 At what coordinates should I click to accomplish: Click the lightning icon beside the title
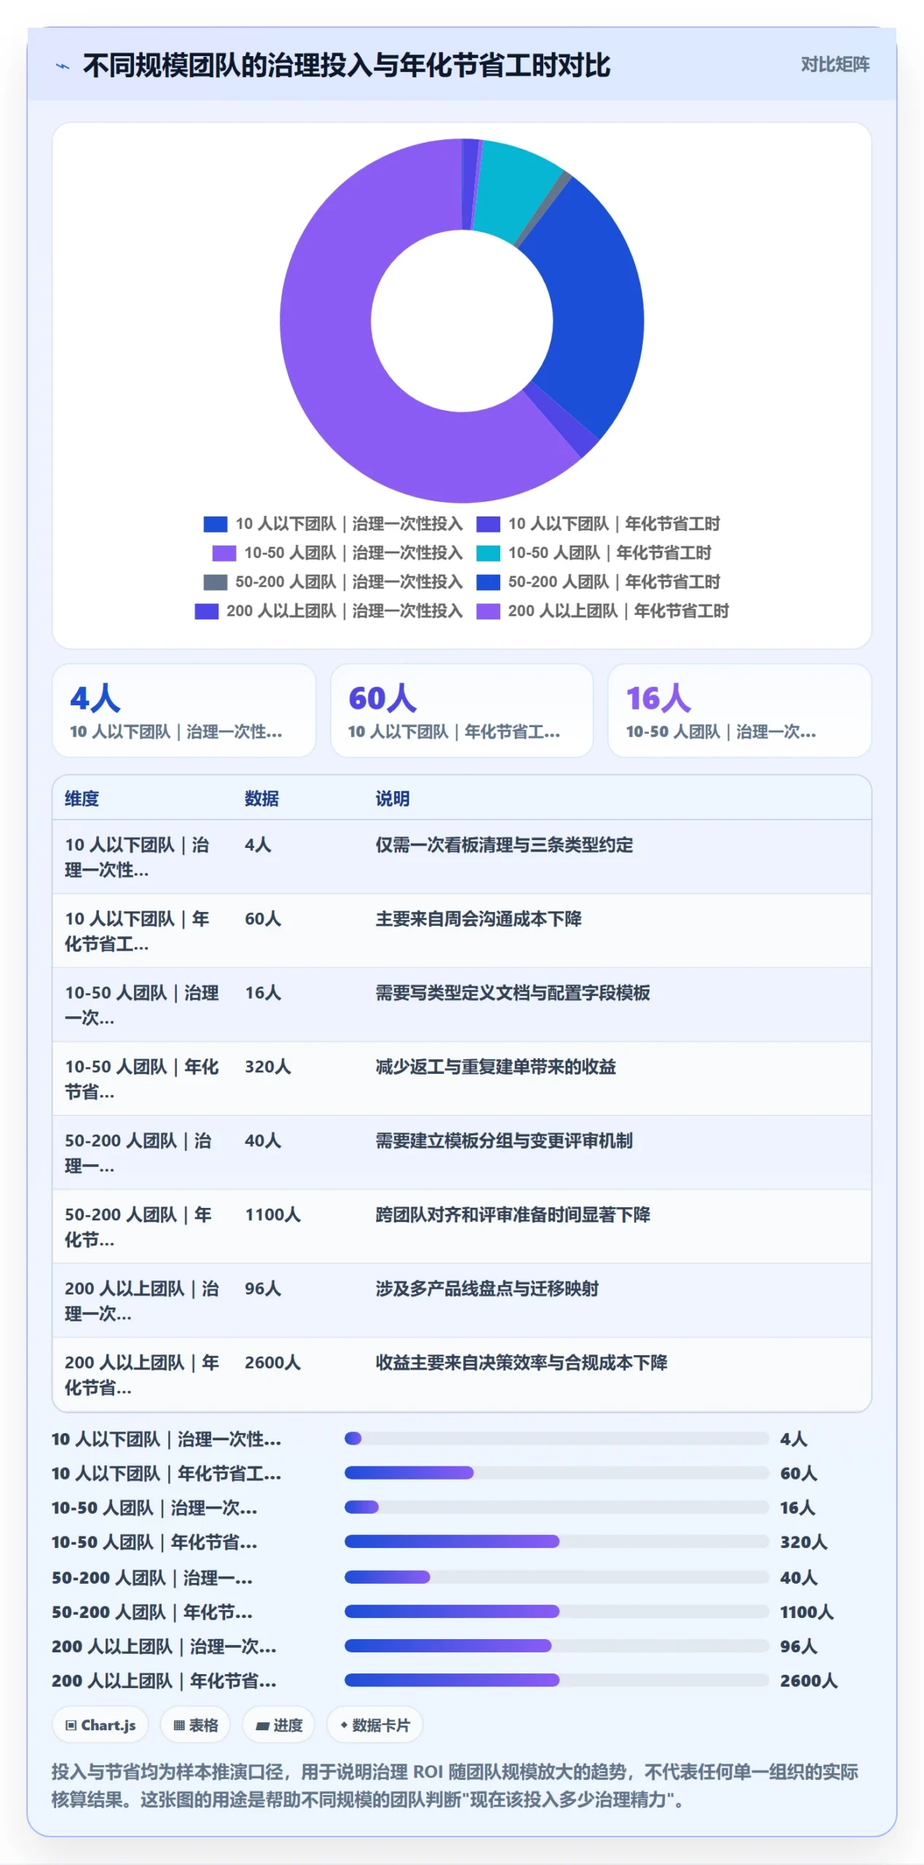[x=63, y=66]
